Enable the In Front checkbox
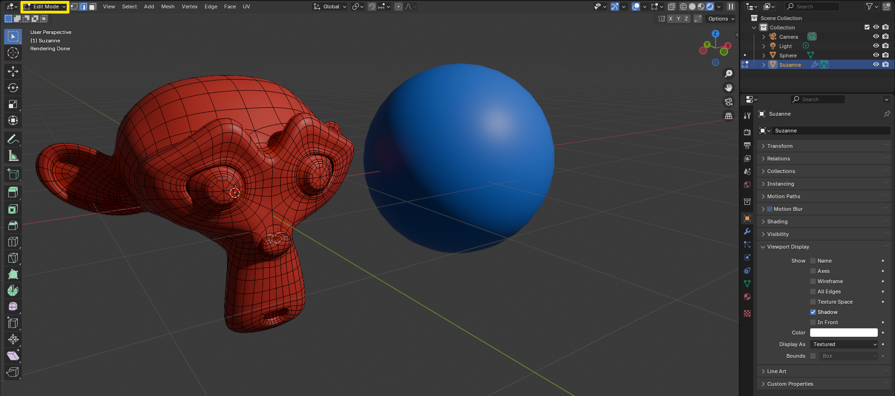 pos(813,322)
